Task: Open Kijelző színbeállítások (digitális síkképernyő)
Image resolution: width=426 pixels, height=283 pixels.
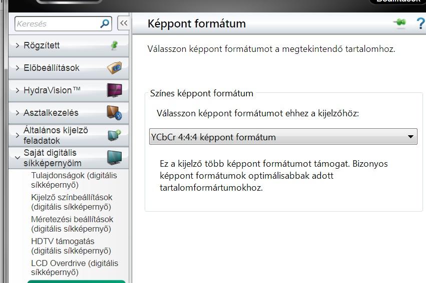Action: point(72,202)
